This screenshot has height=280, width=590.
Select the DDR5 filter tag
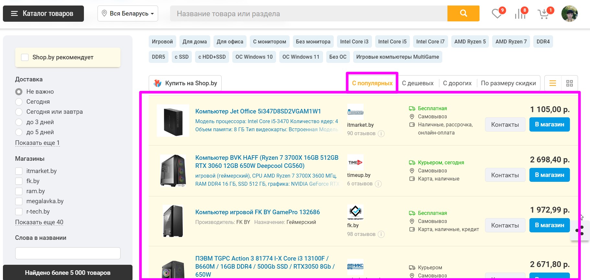[x=158, y=57]
